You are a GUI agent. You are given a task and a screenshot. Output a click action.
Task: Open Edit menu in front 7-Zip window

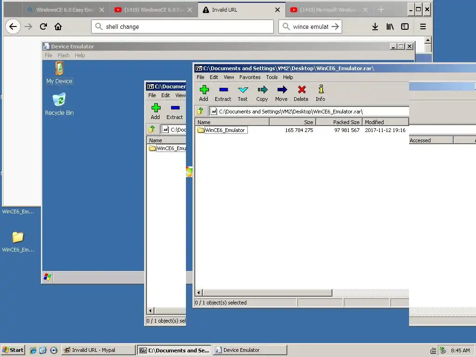pyautogui.click(x=214, y=77)
